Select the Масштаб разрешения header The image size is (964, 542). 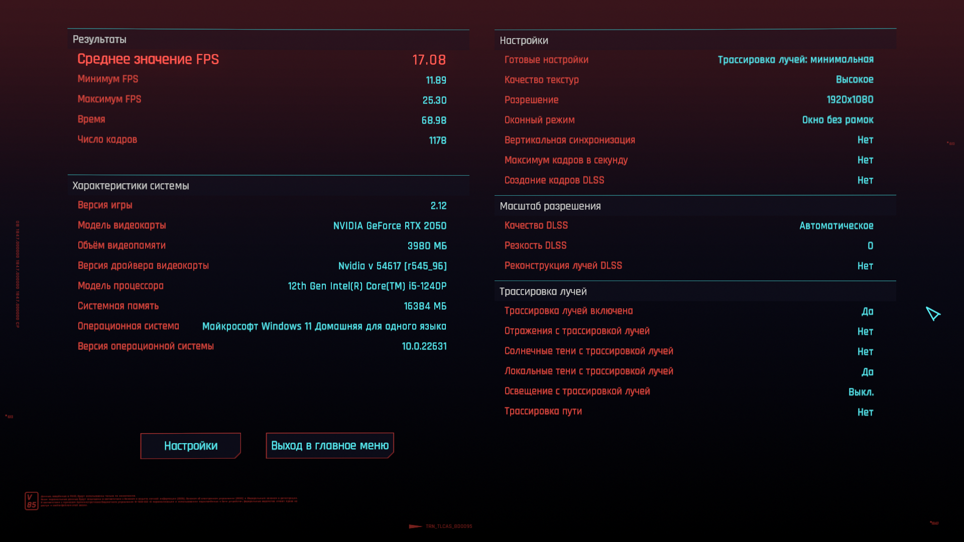click(x=550, y=206)
